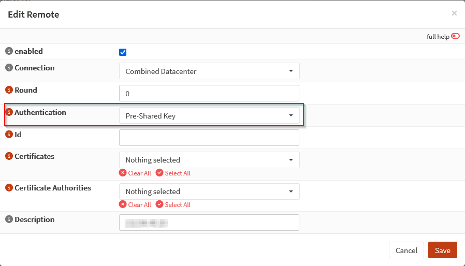This screenshot has width=465, height=266.
Task: Expand the Authentication Pre-Shared Key dropdown
Action: point(209,116)
